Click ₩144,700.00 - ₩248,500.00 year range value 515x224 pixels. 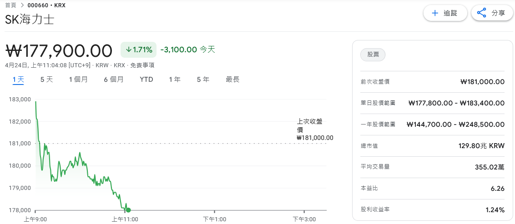pos(455,124)
